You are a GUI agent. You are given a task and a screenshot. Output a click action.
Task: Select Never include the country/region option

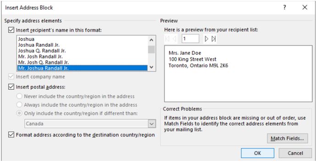19,96
